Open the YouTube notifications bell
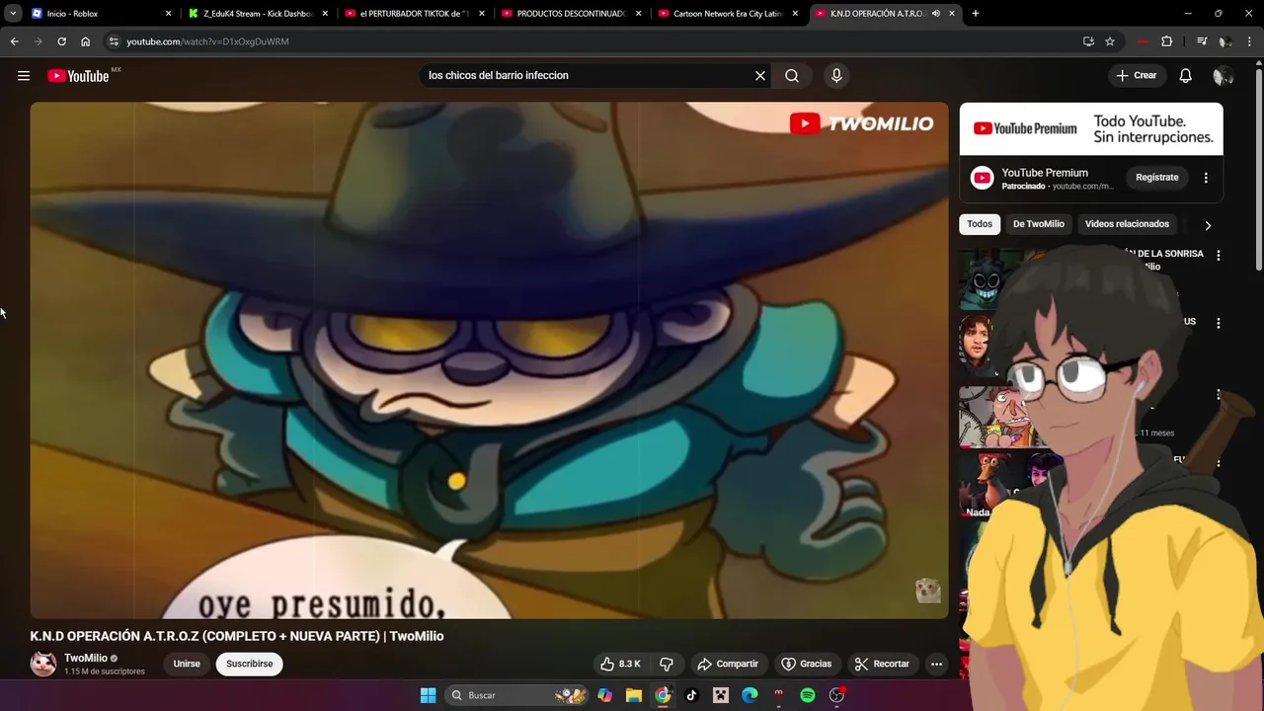 pos(1186,75)
